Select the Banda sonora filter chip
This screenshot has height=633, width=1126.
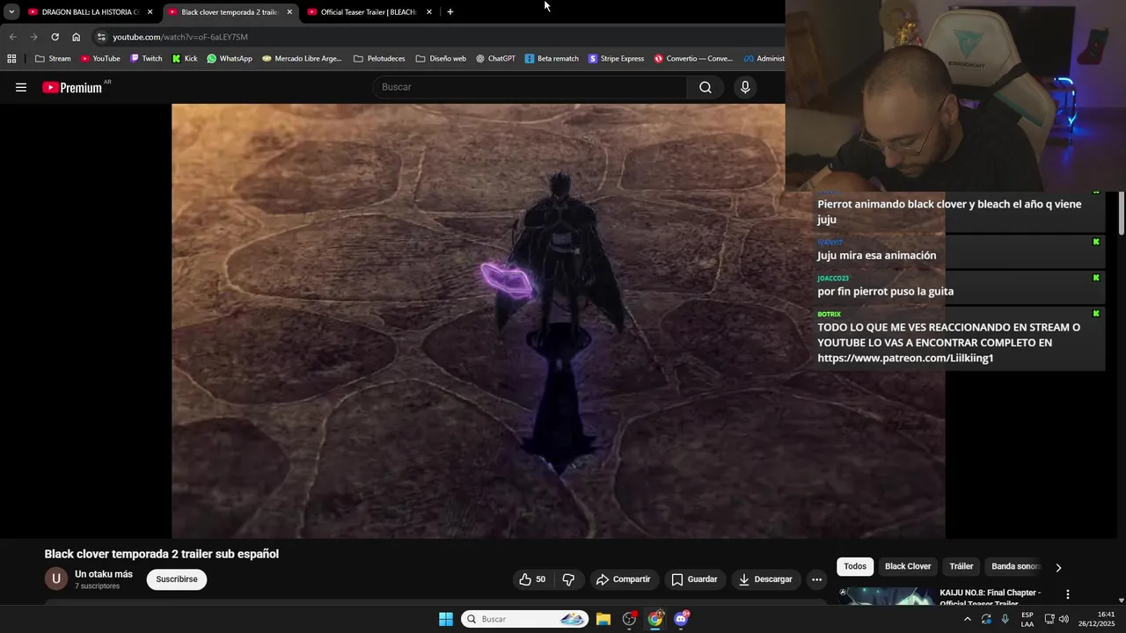click(1016, 566)
